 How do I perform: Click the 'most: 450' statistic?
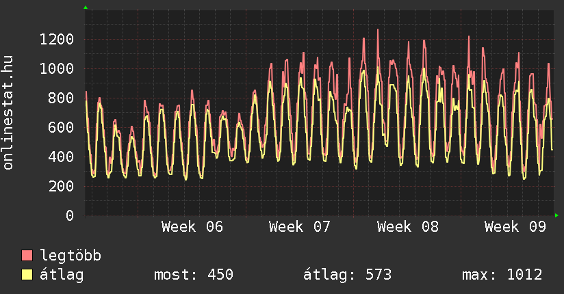pos(194,275)
